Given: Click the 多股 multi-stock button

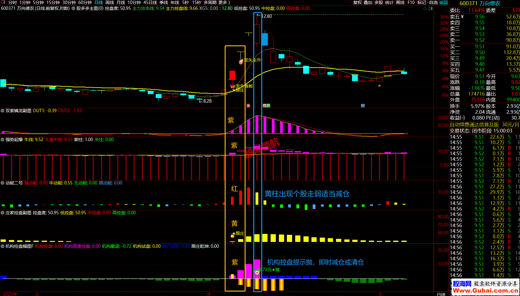Looking at the screenshot, I should click(379, 2).
